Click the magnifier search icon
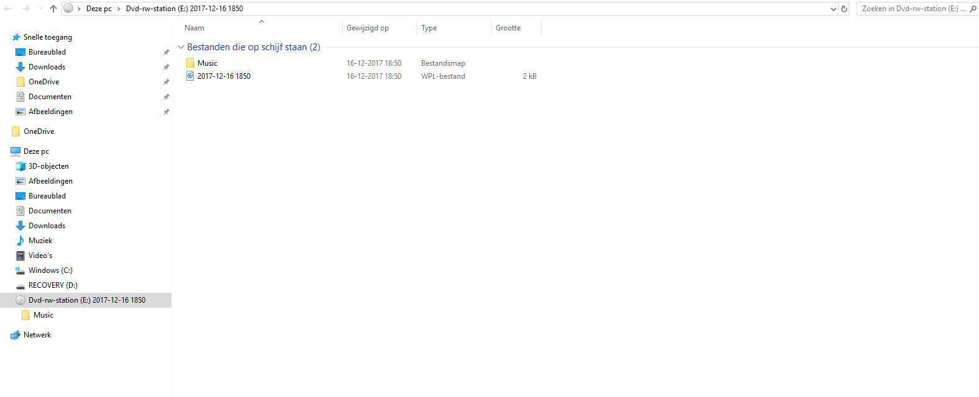The width and height of the screenshot is (979, 397). (x=973, y=9)
